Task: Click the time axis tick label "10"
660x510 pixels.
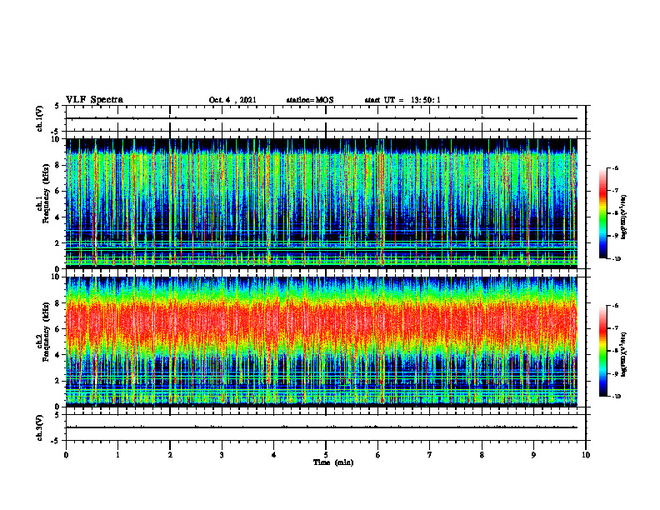Action: click(586, 455)
